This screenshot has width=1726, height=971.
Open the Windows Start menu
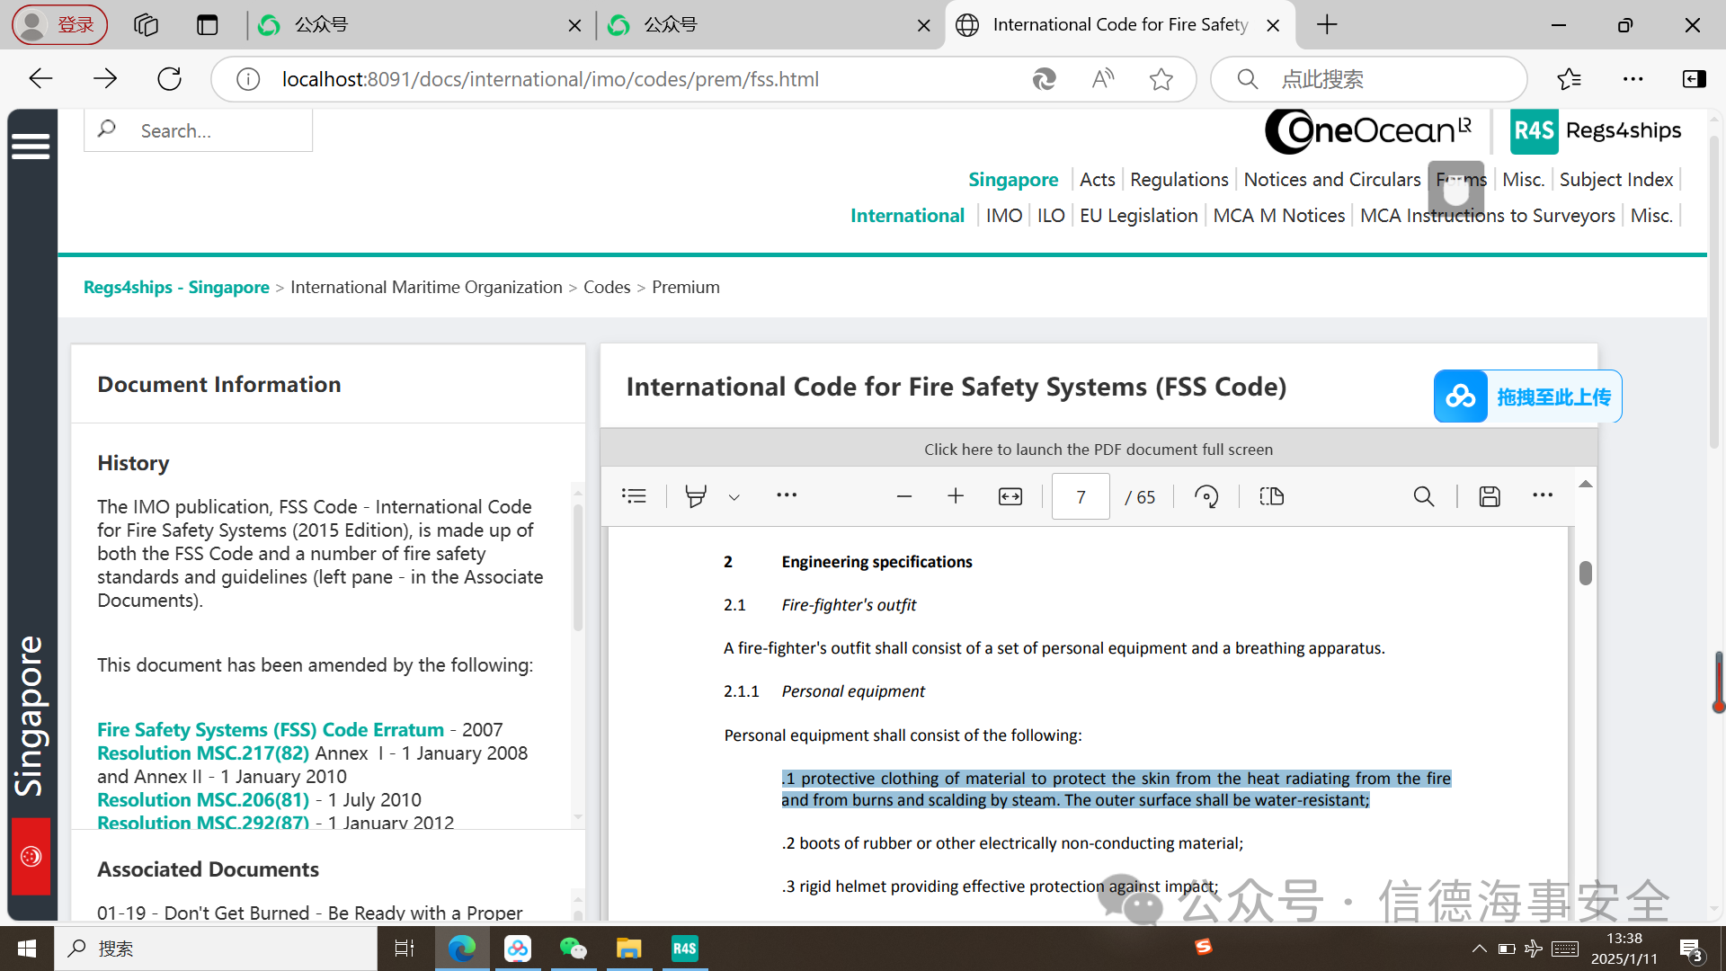point(27,949)
